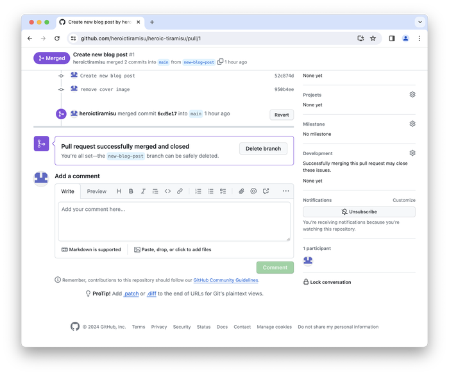Image resolution: width=449 pixels, height=375 pixels.
Task: View site information icon in address bar
Action: coord(74,38)
